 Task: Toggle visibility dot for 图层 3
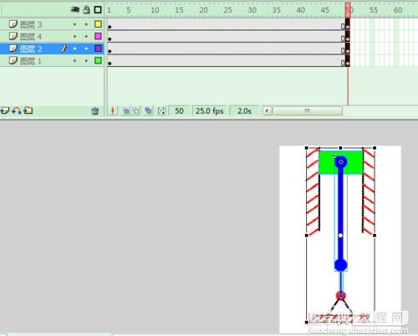pos(74,24)
